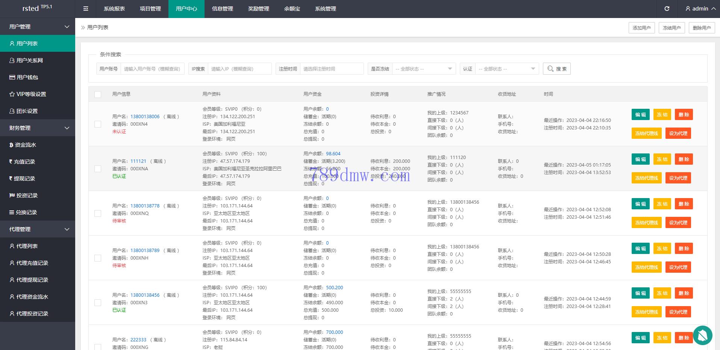The width and height of the screenshot is (720, 350).
Task: Check the select-all checkbox in table header
Action: pyautogui.click(x=98, y=94)
